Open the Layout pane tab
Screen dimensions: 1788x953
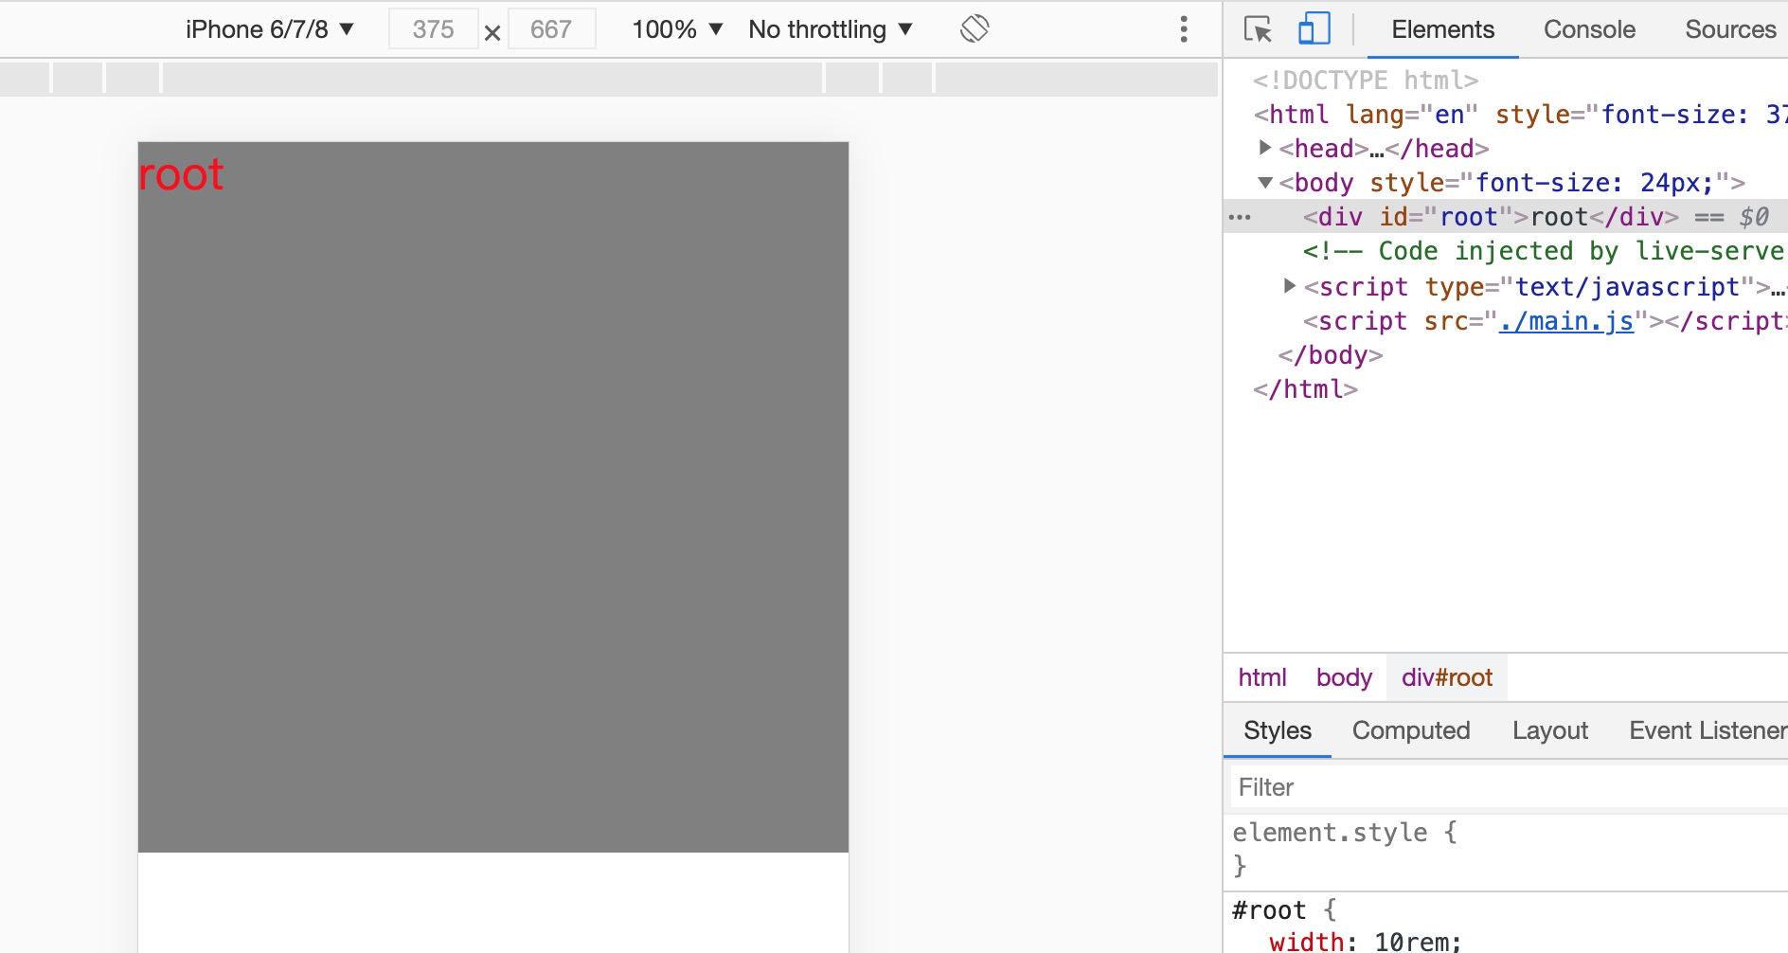[x=1549, y=730]
